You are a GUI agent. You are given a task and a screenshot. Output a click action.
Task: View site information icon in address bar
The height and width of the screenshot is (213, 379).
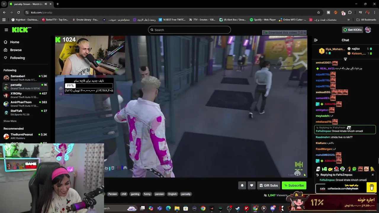[27, 12]
